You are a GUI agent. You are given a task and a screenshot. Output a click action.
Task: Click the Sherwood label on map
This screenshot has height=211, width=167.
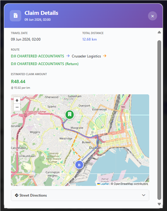pos(52,97)
